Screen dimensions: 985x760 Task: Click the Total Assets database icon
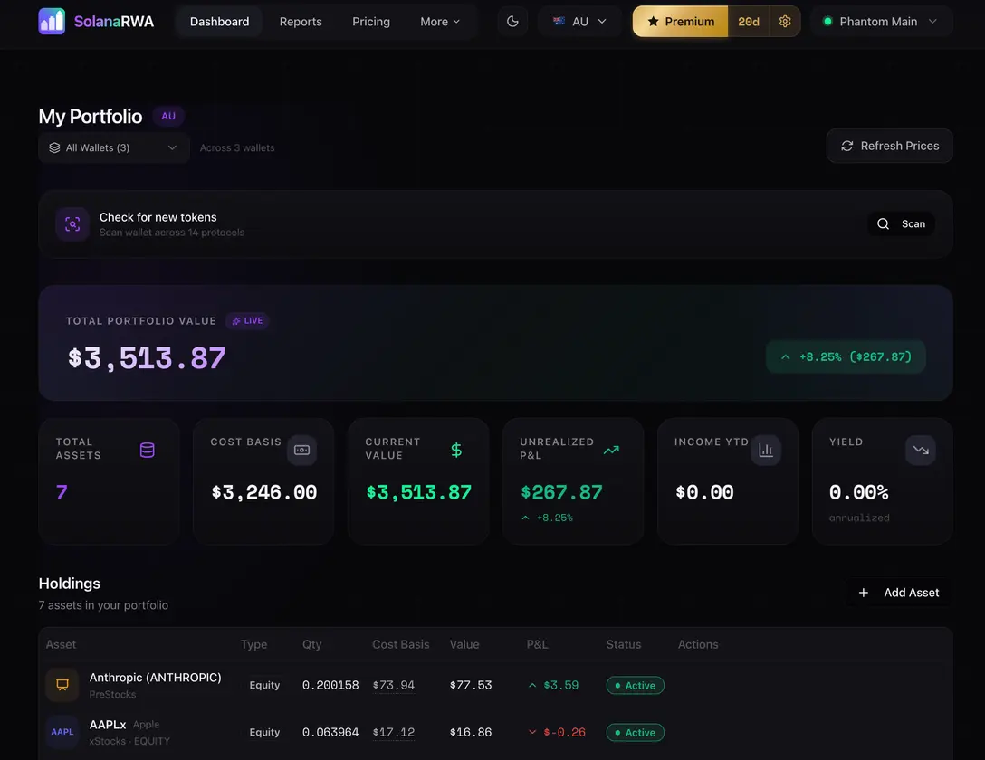(147, 450)
